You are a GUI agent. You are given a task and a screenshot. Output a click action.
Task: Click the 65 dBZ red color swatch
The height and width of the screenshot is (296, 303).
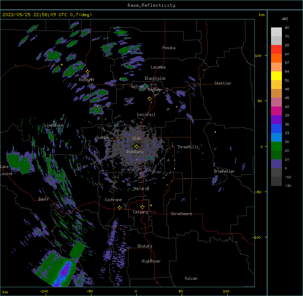coord(276,49)
